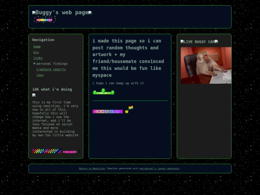Click the yellow smiley face icon
The image size is (260, 195).
(x=127, y=112)
